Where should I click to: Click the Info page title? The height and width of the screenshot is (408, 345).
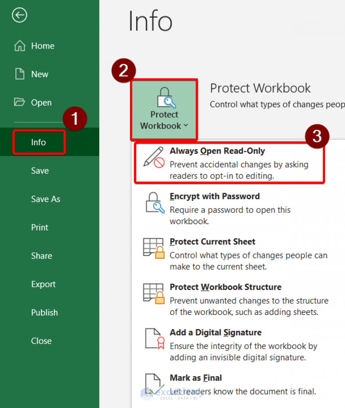(150, 21)
